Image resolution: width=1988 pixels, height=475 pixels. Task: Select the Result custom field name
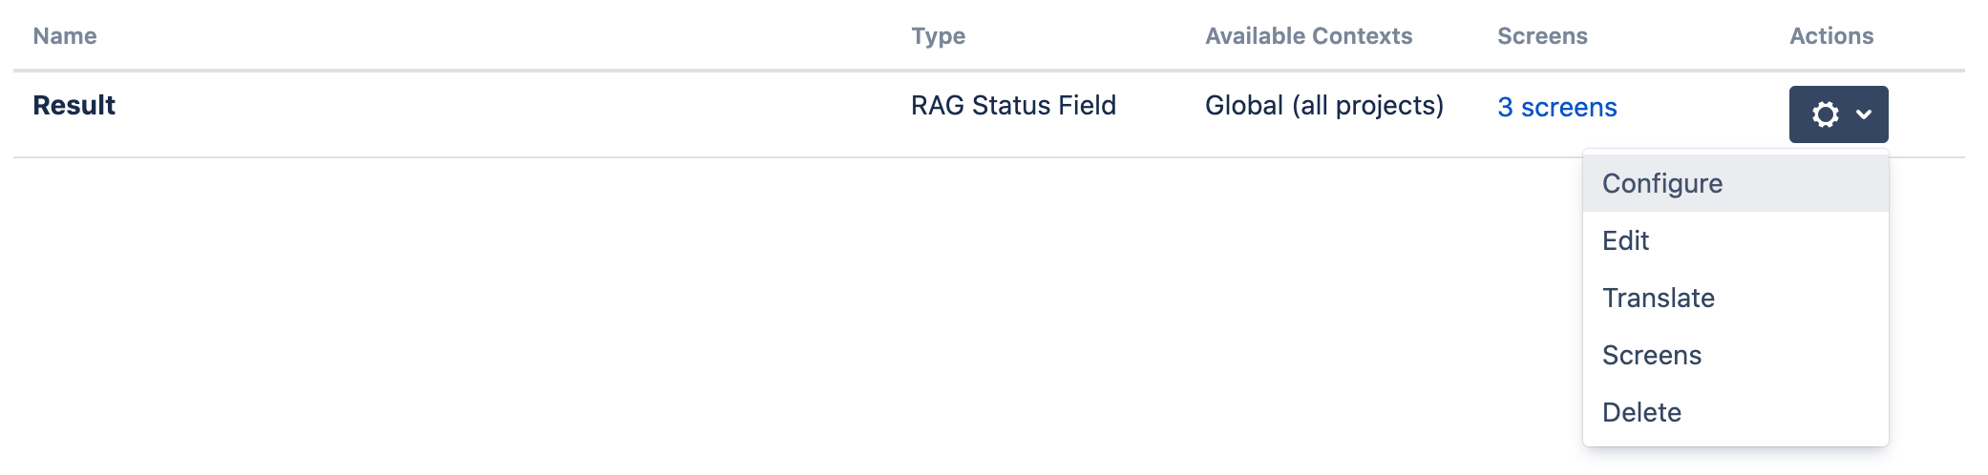[x=74, y=105]
